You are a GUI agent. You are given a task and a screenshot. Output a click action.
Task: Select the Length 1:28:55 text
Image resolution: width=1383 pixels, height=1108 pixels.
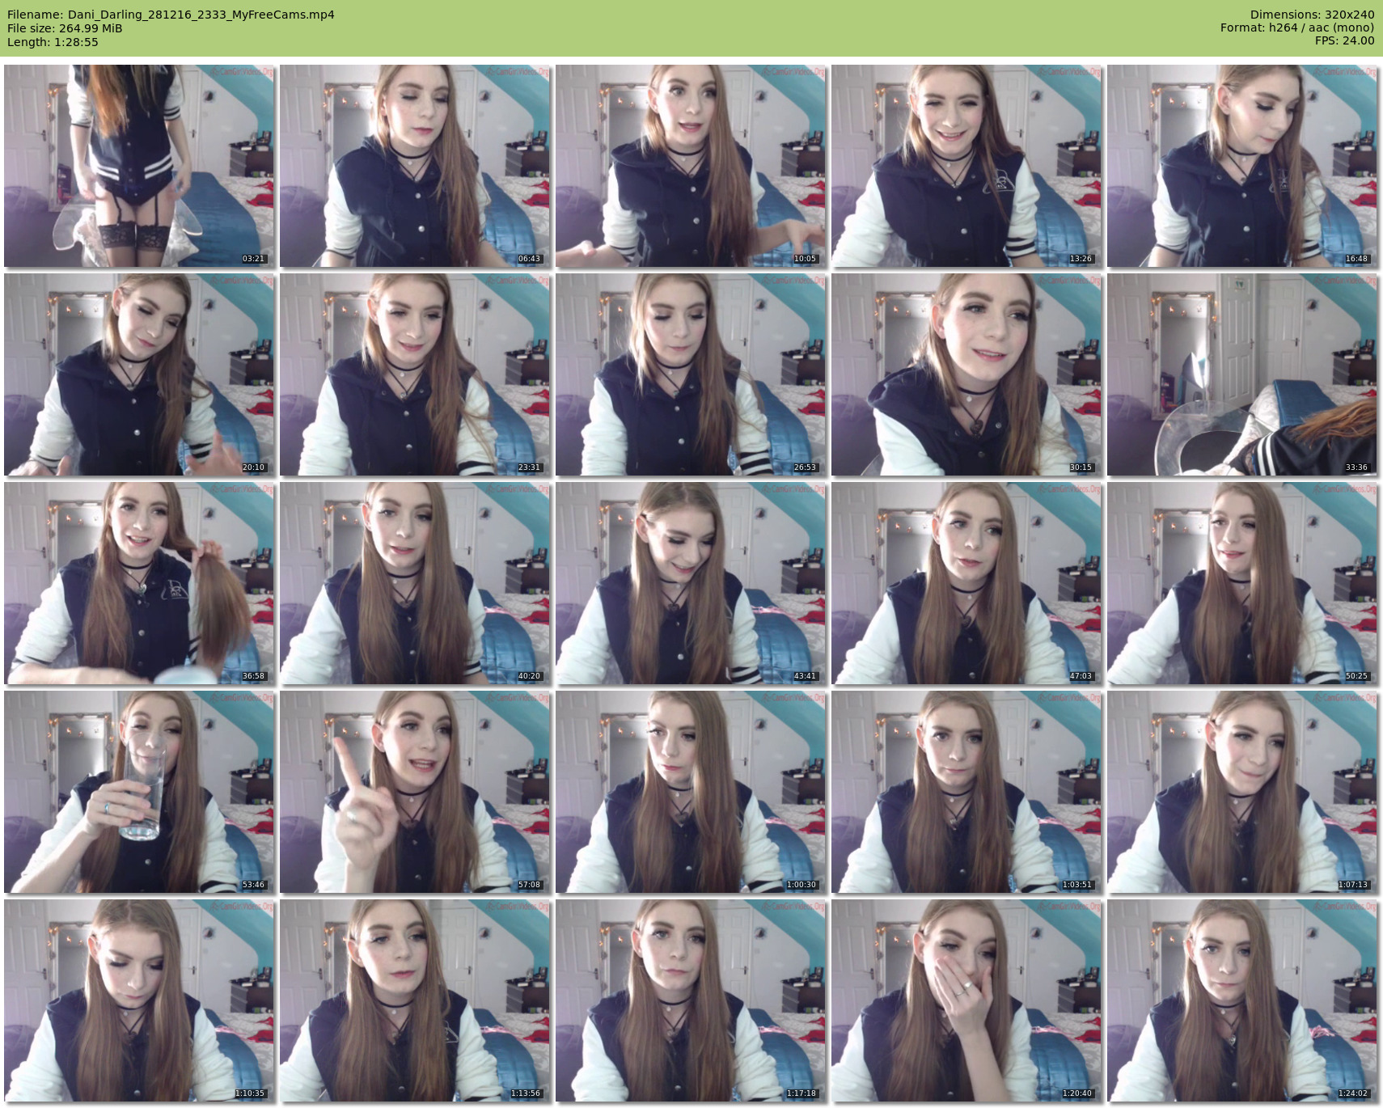click(53, 42)
